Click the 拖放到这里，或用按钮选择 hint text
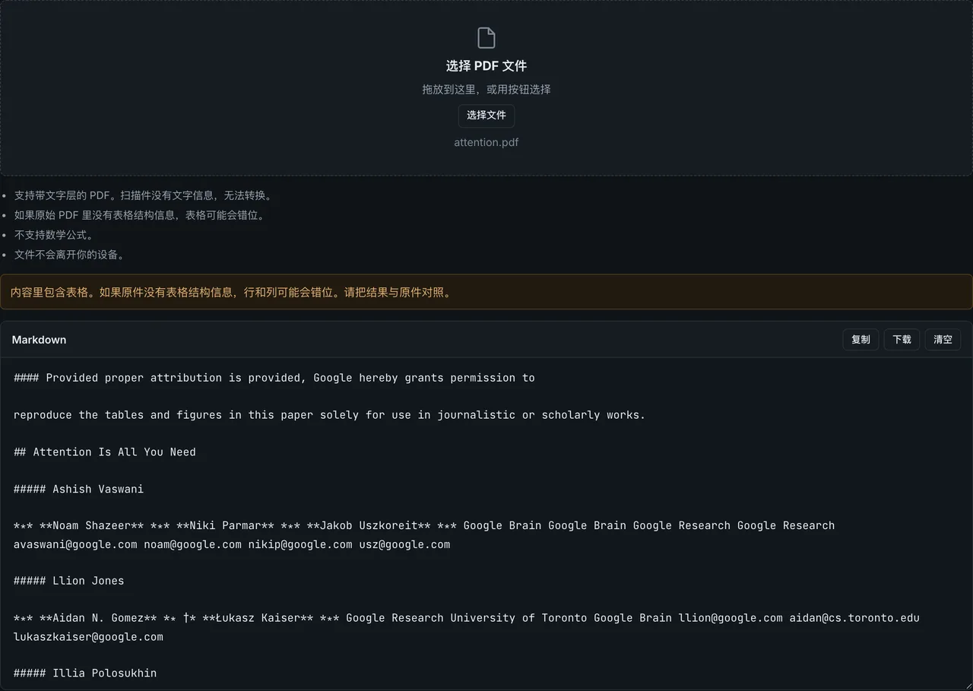Image resolution: width=973 pixels, height=691 pixels. coord(486,90)
